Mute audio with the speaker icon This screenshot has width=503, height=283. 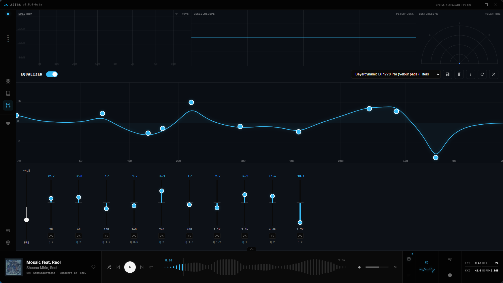pos(359,267)
